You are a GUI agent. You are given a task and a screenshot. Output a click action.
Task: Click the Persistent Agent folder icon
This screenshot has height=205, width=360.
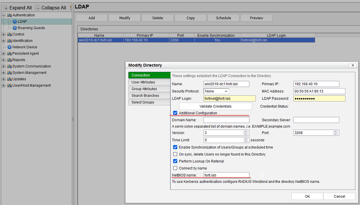click(x=9, y=53)
